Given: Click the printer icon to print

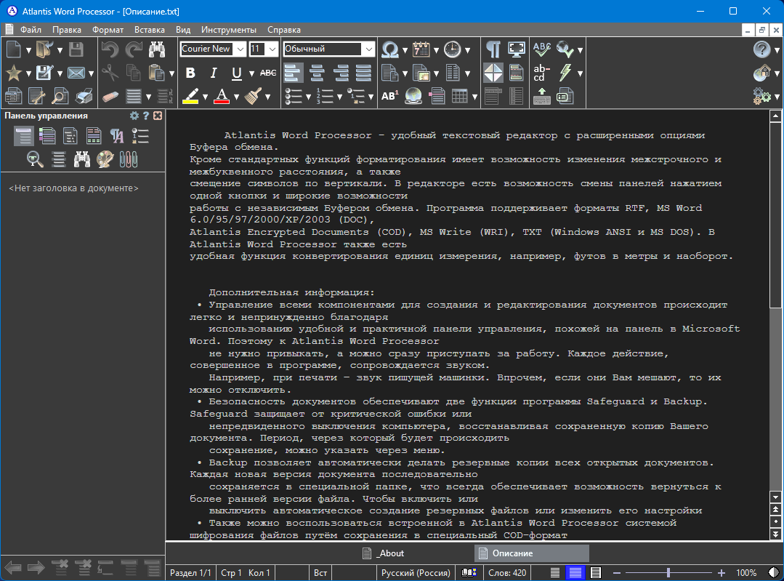Looking at the screenshot, I should [84, 96].
